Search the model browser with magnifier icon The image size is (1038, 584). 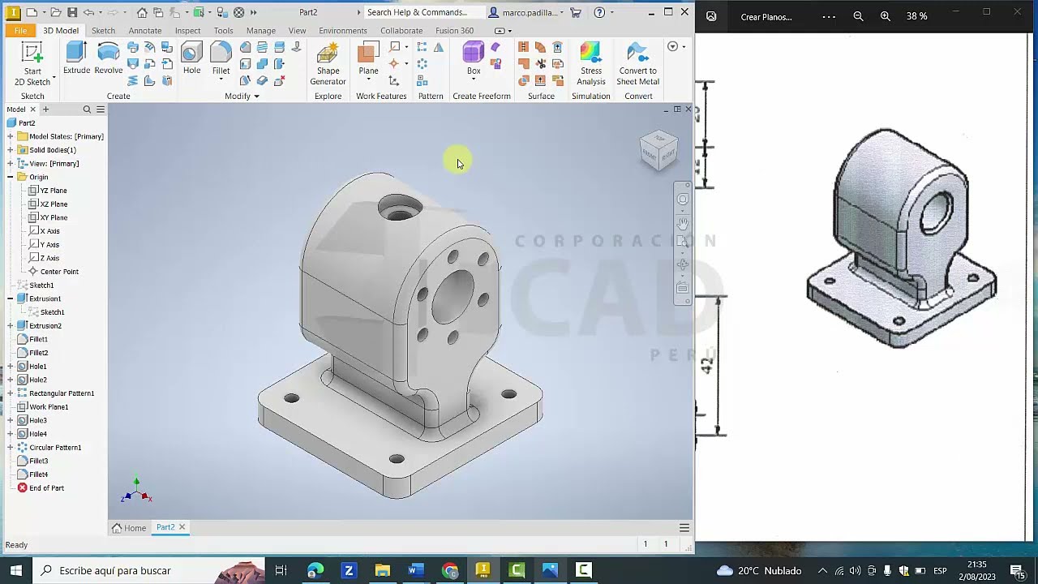pyautogui.click(x=87, y=109)
